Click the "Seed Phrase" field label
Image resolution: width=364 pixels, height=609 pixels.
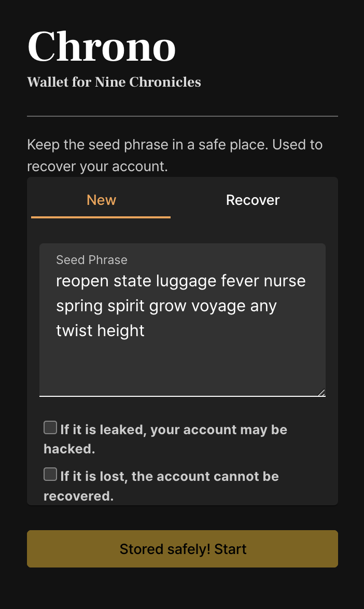92,260
